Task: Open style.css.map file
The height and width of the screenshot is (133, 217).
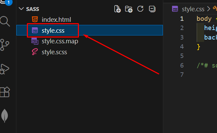Action: click(x=89, y=41)
